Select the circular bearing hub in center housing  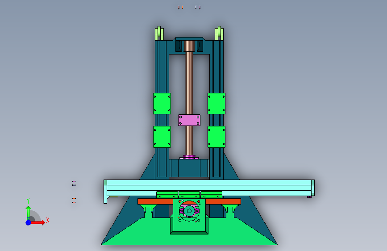coord(189,211)
